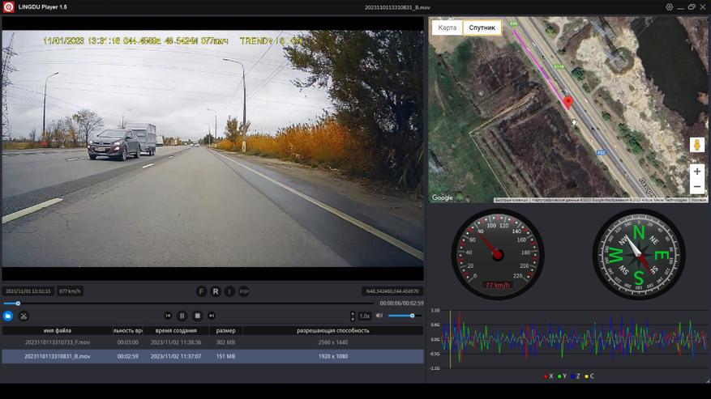Image resolution: width=711 pixels, height=399 pixels.
Task: Toggle PIP picture-in-picture mode
Action: [x=243, y=291]
